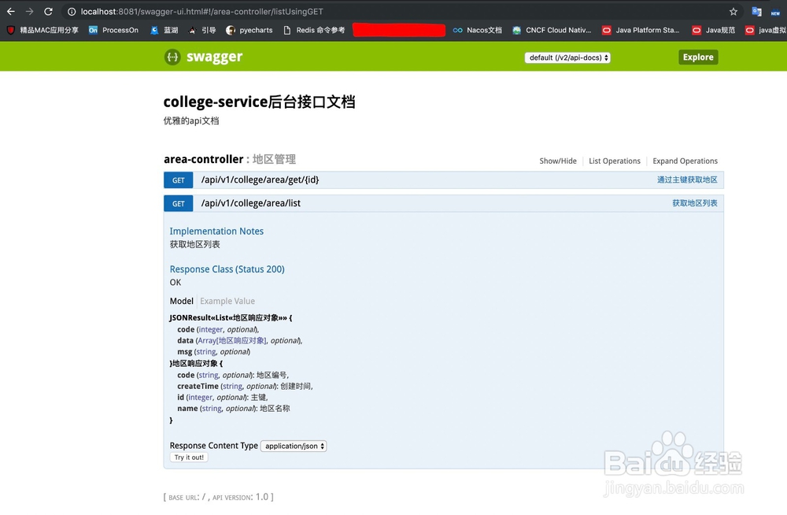The width and height of the screenshot is (787, 515).
Task: Open the Response Content Type dropdown
Action: point(294,446)
